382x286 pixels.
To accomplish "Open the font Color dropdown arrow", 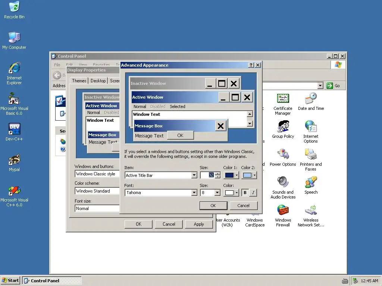I will pos(237,193).
